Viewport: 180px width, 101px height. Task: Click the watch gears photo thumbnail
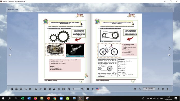coord(55,49)
